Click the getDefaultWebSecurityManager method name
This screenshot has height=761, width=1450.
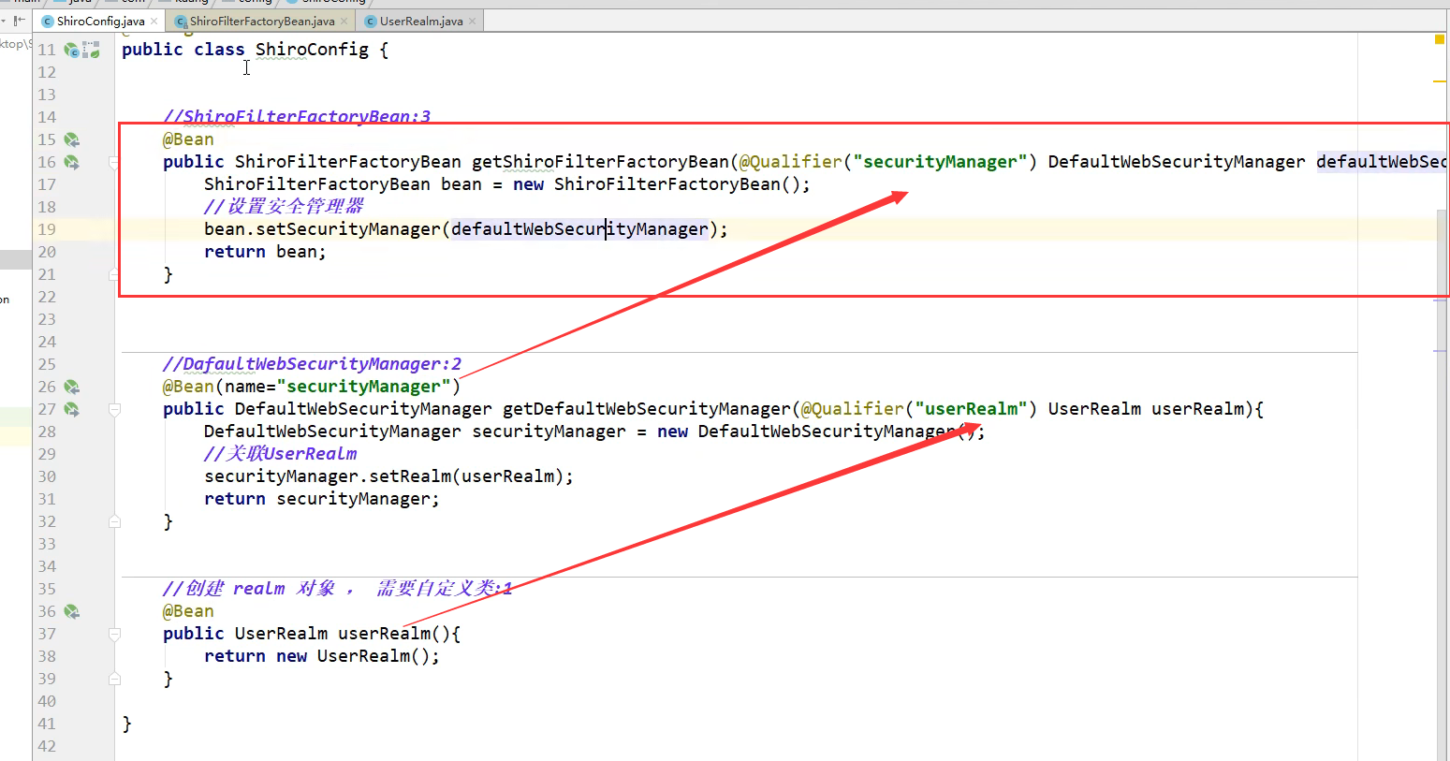click(x=647, y=409)
